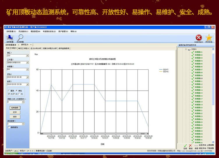
Task: Switch to the 每日工作阻力 tab
Action: click(24, 48)
